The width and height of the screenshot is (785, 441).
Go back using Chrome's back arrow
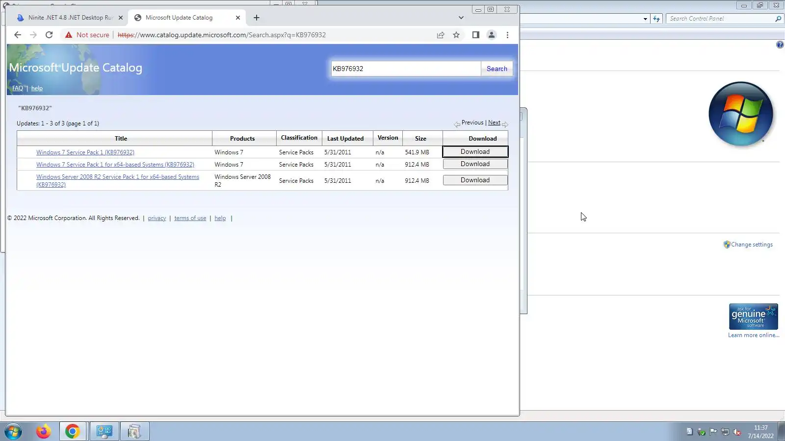pos(18,35)
